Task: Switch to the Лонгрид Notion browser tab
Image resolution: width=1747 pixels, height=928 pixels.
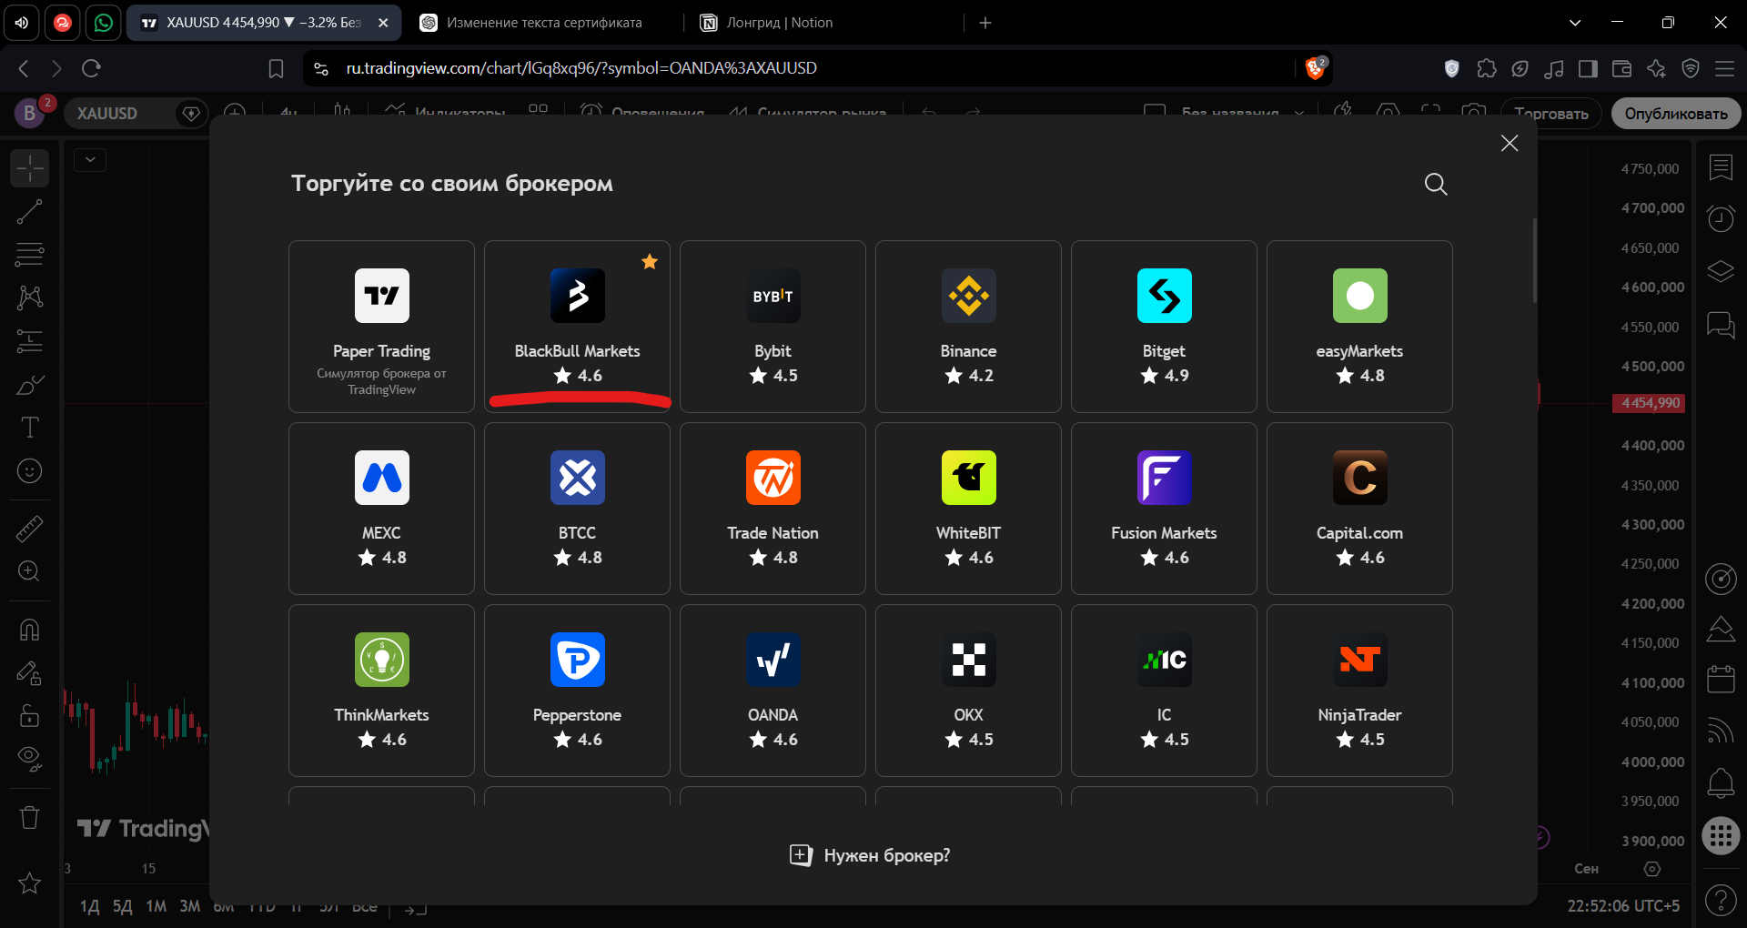Action: pos(778,23)
